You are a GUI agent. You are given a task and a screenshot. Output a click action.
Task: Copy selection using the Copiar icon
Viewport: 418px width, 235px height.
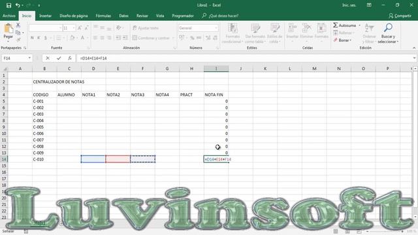point(18,33)
